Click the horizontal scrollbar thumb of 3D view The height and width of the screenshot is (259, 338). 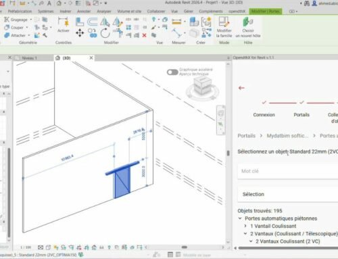coord(185,247)
